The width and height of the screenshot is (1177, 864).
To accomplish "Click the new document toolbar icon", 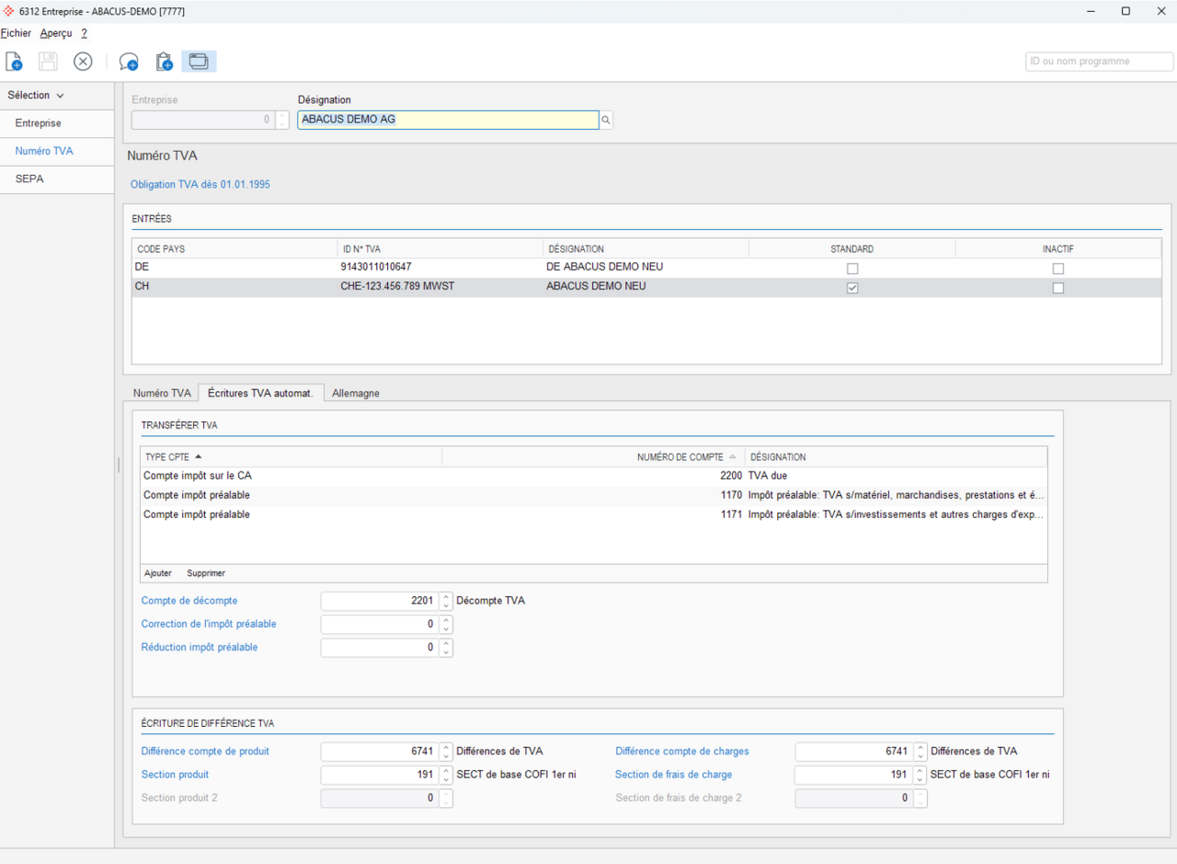I will (x=15, y=62).
